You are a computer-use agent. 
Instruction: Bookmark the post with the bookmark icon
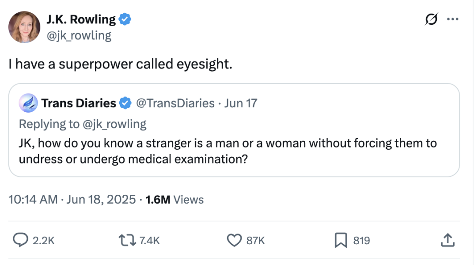(x=340, y=240)
